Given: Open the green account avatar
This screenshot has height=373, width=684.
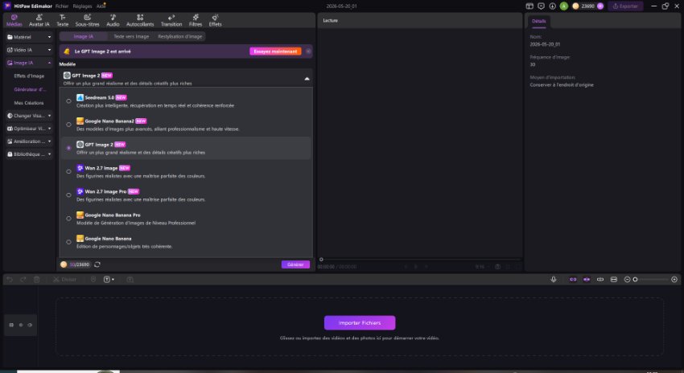Looking at the screenshot, I should pyautogui.click(x=564, y=6).
